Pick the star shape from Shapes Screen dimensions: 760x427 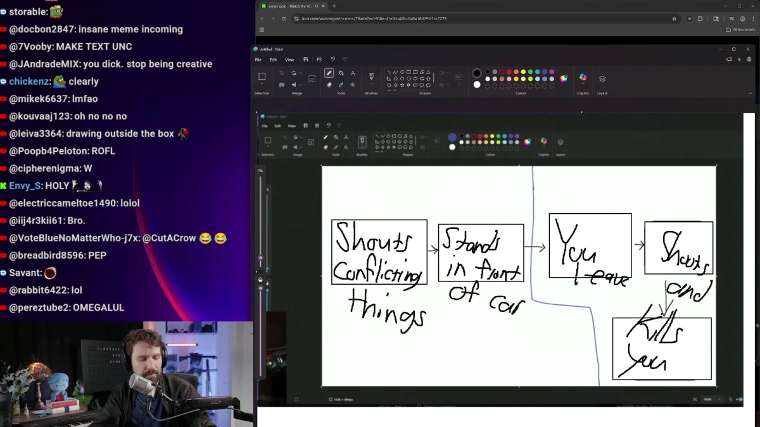point(402,85)
